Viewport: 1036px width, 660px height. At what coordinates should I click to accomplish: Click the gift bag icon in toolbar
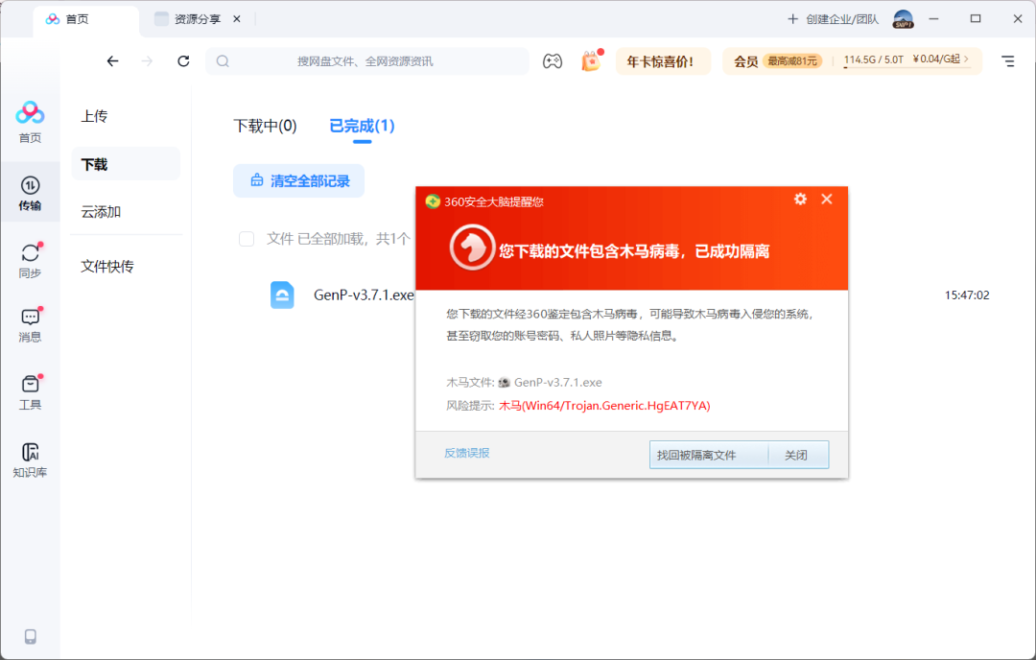coord(590,61)
